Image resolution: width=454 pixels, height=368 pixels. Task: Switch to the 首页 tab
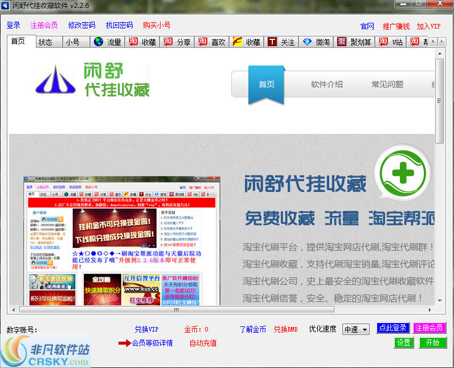tap(22, 41)
